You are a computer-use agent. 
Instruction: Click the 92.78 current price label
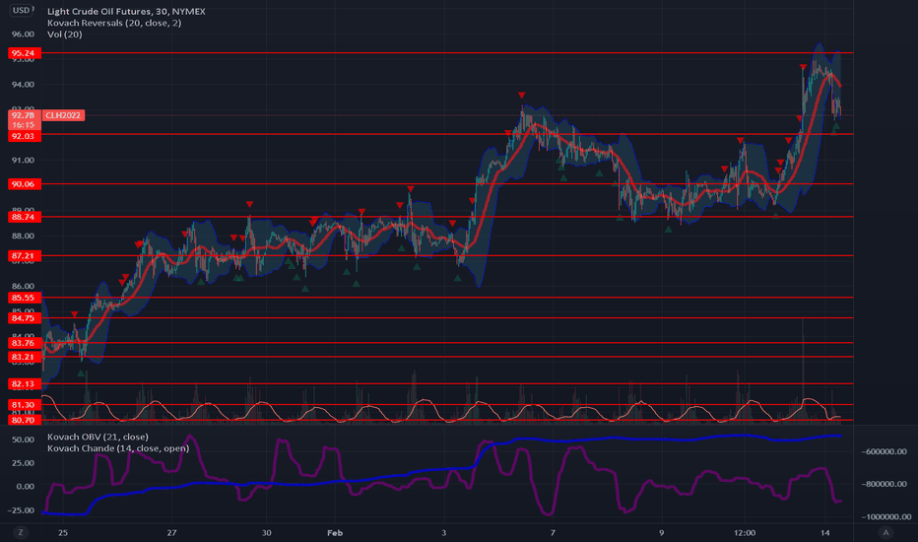tap(23, 115)
